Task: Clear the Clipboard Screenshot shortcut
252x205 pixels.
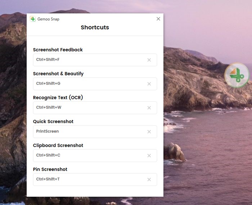Action: click(149, 156)
